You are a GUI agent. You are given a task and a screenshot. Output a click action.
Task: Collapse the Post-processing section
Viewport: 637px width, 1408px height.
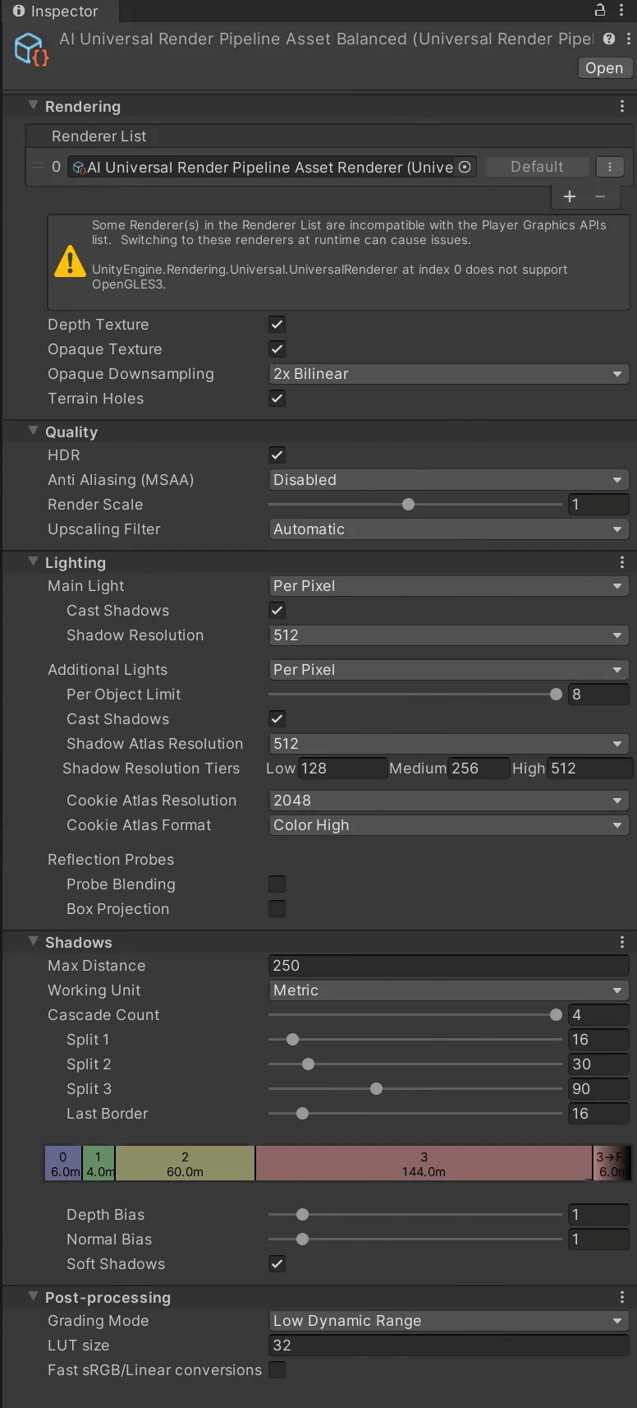[33, 1297]
